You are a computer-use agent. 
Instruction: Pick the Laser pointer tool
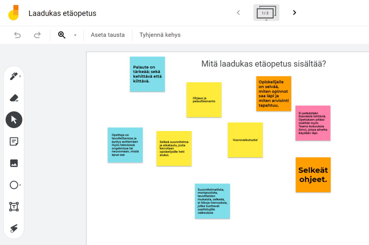coord(14,228)
